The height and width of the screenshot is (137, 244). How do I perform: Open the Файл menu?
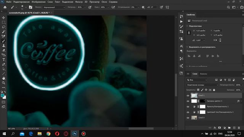pyautogui.click(x=9, y=2)
